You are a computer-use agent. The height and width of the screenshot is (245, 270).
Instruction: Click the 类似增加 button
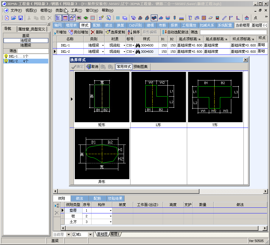coord(78,32)
